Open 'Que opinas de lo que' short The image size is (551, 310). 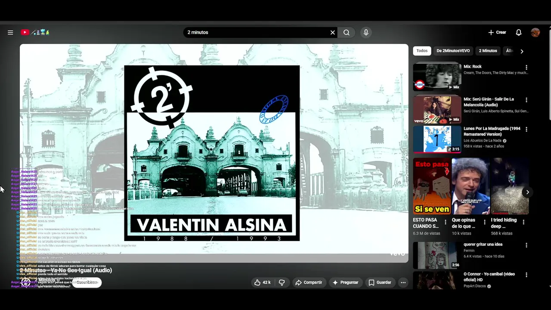point(471,186)
